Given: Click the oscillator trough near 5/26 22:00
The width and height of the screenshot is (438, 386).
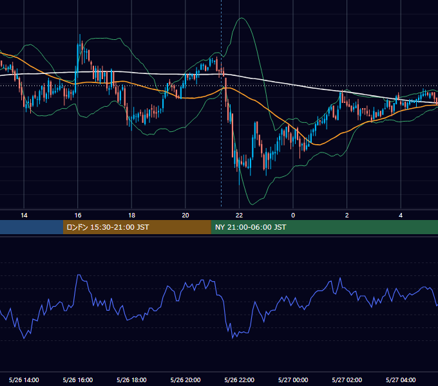Looking at the screenshot, I should pos(233,338).
